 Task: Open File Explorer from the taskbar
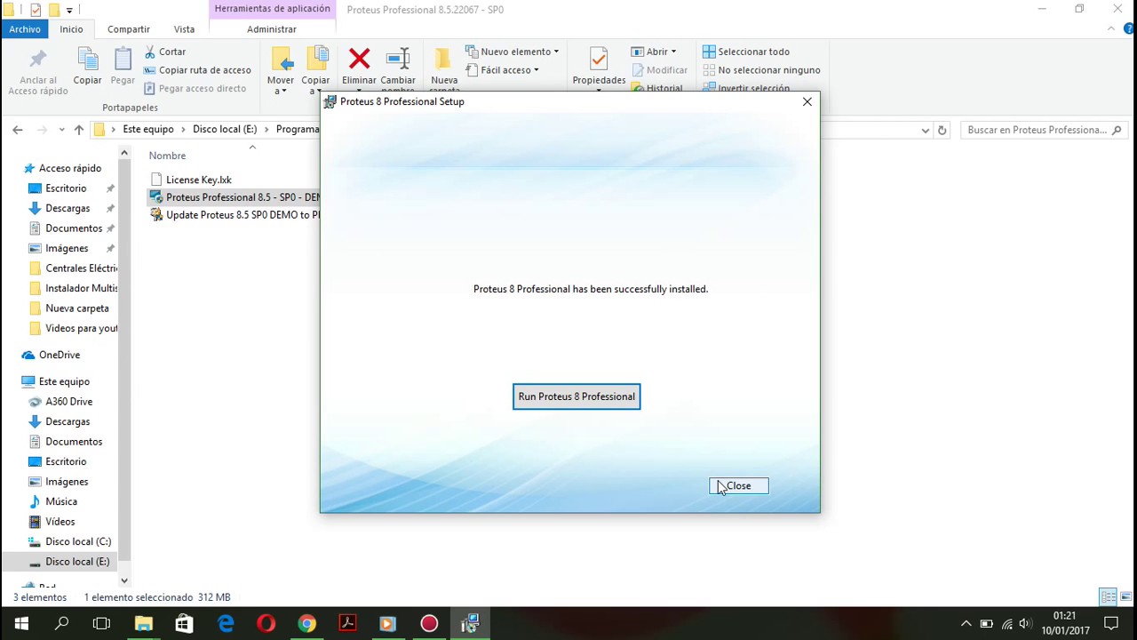pyautogui.click(x=143, y=624)
